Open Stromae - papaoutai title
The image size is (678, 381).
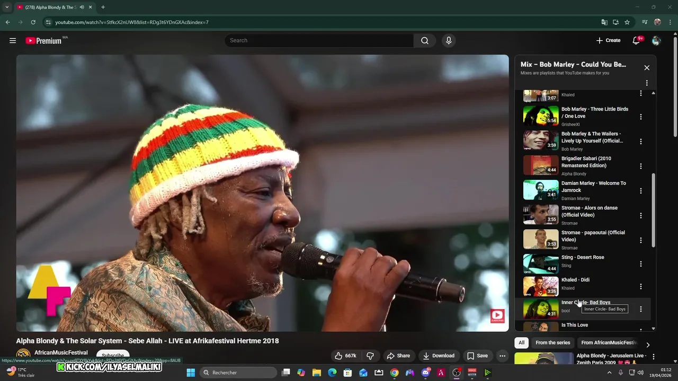593,236
